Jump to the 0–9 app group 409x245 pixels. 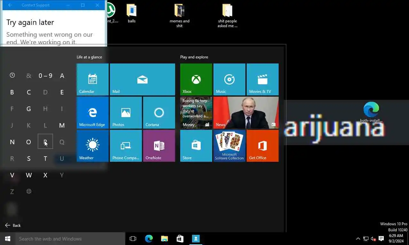point(45,76)
